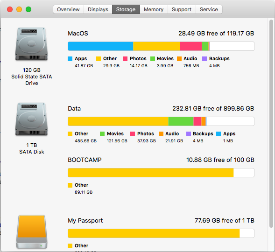Click "77.69 GB free of 1 TB" text
Image resolution: width=275 pixels, height=252 pixels.
click(x=224, y=220)
